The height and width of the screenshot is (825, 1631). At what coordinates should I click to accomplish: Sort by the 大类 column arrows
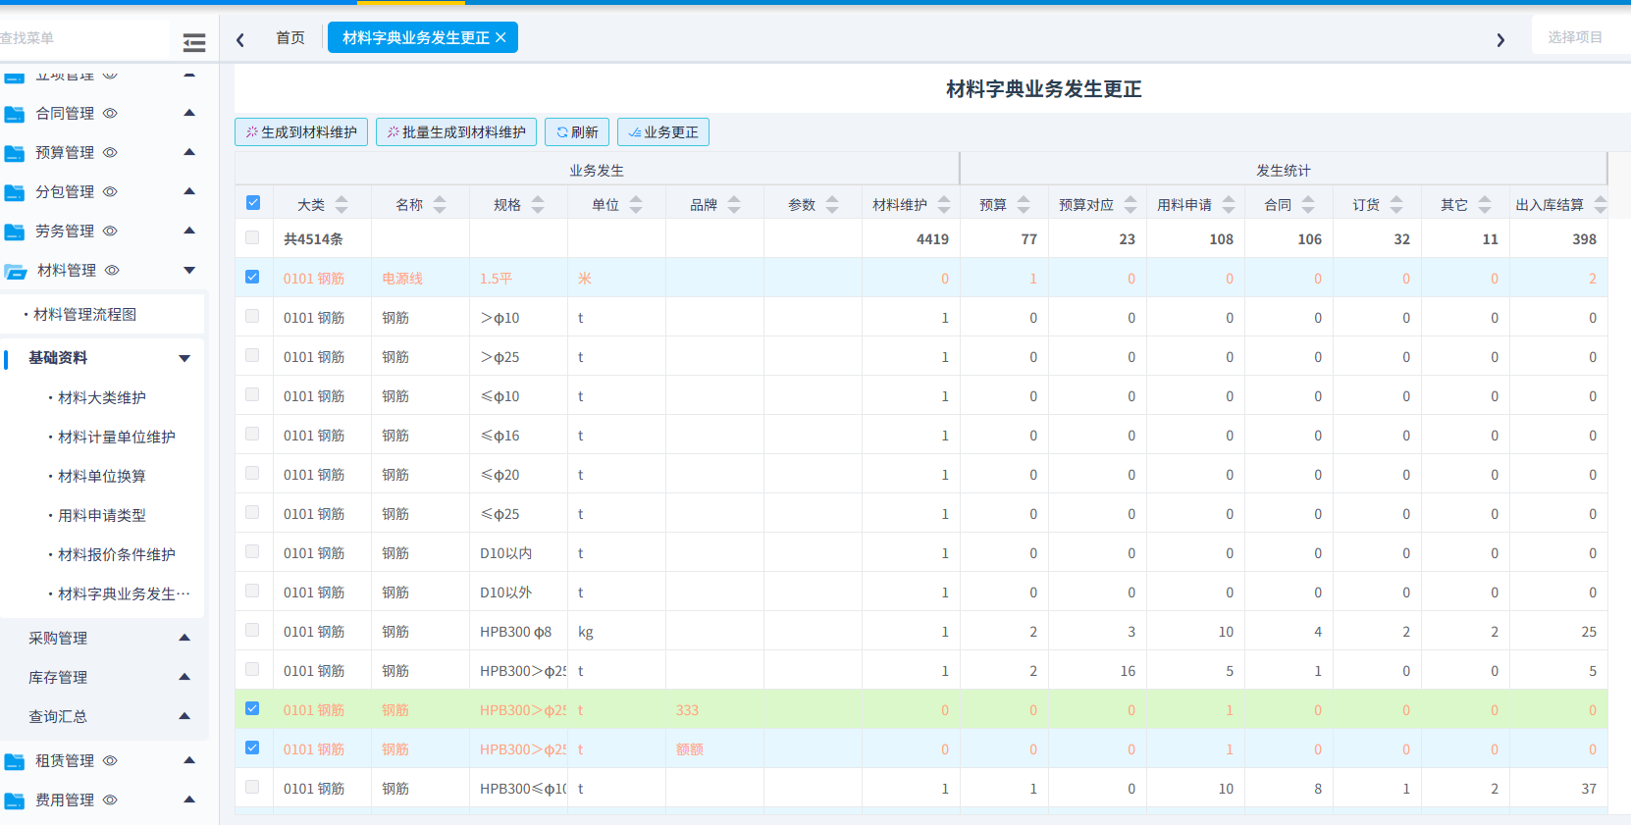pyautogui.click(x=342, y=204)
